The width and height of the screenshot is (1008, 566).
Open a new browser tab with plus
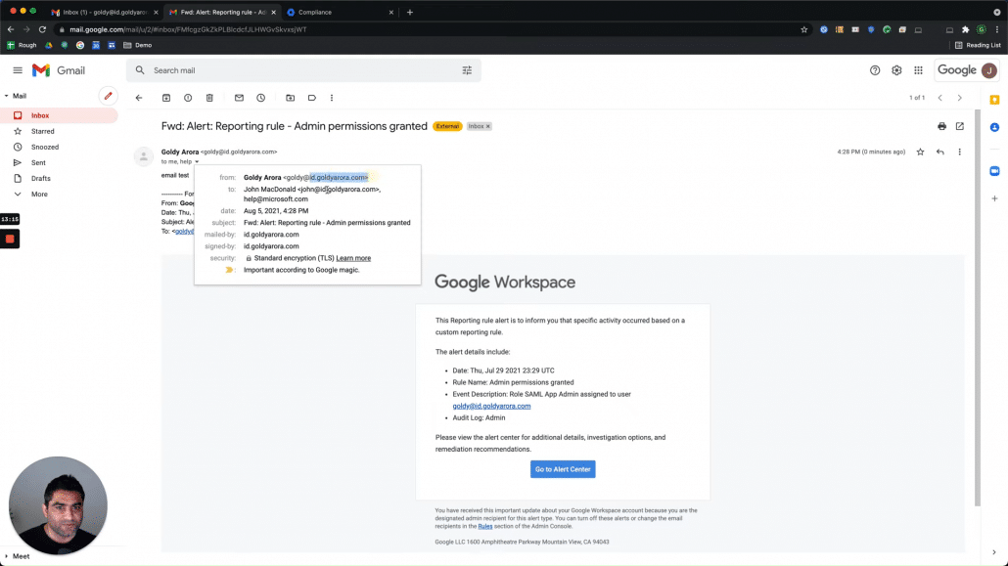coord(409,12)
